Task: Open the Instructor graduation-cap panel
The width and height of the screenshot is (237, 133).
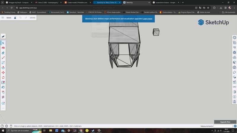Action: [x=234, y=48]
